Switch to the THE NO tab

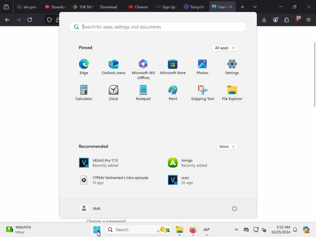pyautogui.click(x=83, y=7)
